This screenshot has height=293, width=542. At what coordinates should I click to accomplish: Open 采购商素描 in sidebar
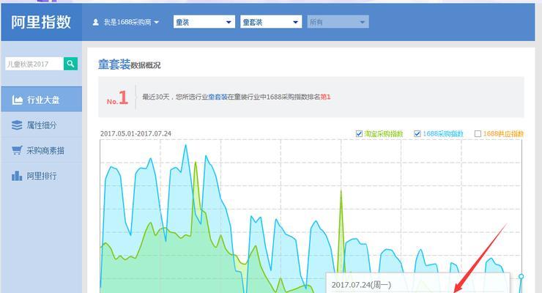[x=42, y=150]
